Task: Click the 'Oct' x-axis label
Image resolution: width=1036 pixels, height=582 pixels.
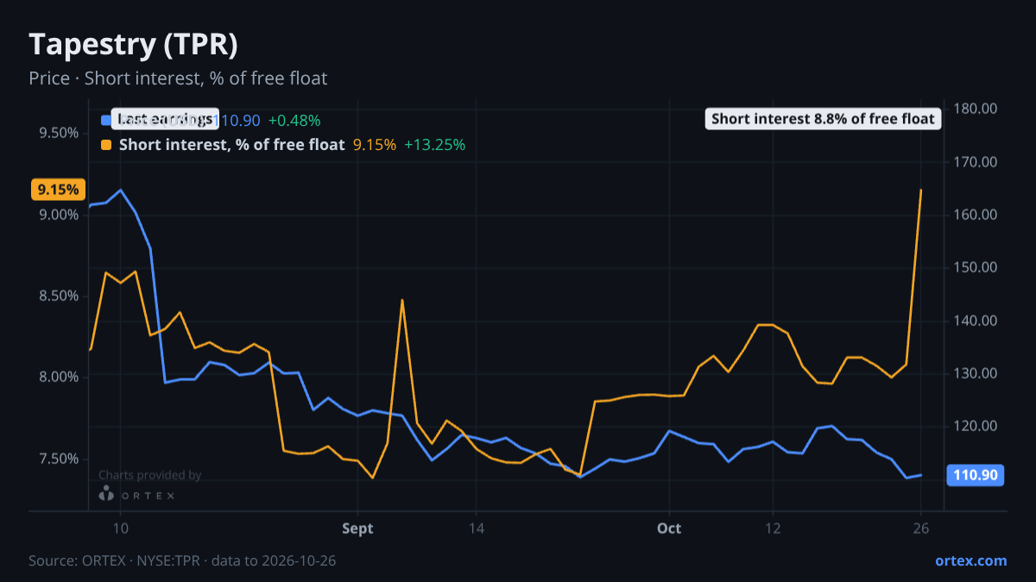Action: (669, 529)
